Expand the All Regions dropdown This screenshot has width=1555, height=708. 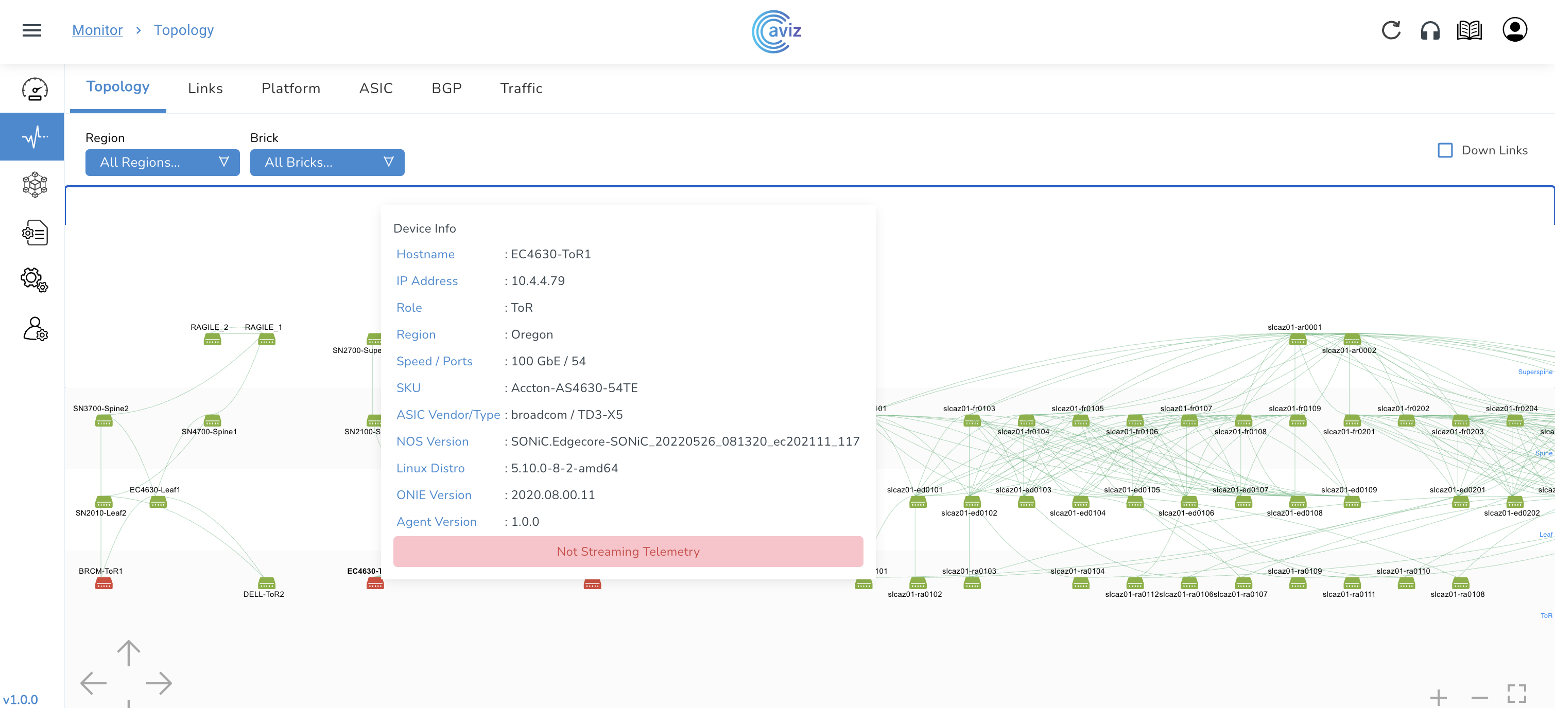pos(162,162)
